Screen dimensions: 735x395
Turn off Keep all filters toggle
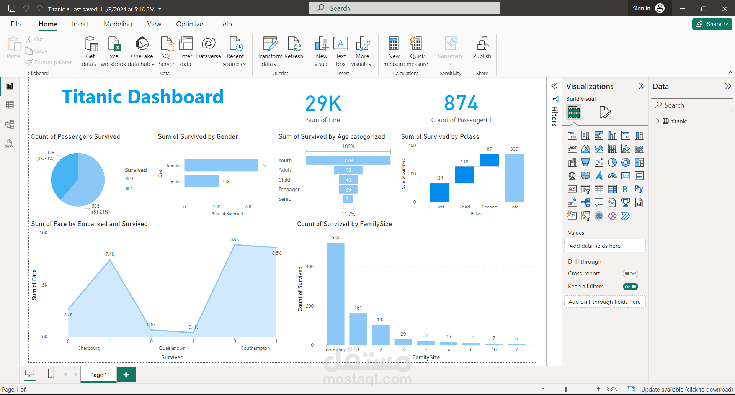630,287
